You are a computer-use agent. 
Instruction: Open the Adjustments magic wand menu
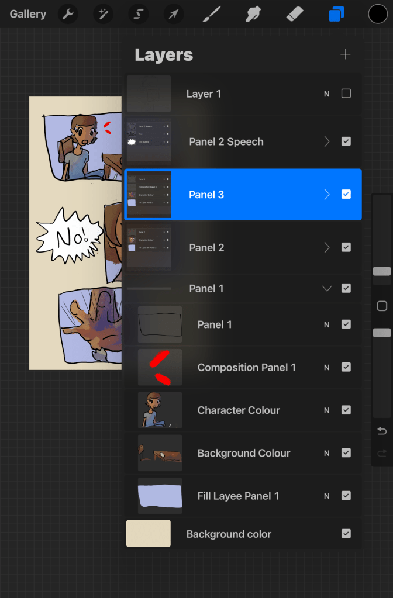click(x=104, y=14)
